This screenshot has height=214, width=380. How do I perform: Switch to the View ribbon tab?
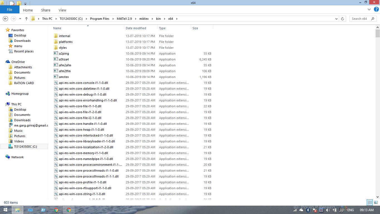tap(62, 10)
